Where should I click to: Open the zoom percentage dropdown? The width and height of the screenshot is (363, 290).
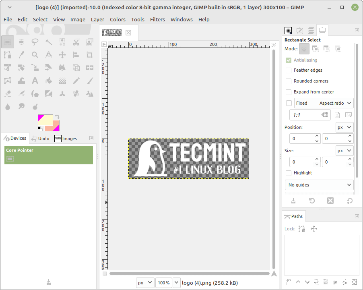(176, 282)
